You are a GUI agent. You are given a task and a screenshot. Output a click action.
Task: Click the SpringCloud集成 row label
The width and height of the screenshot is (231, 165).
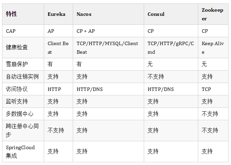[x=20, y=151]
